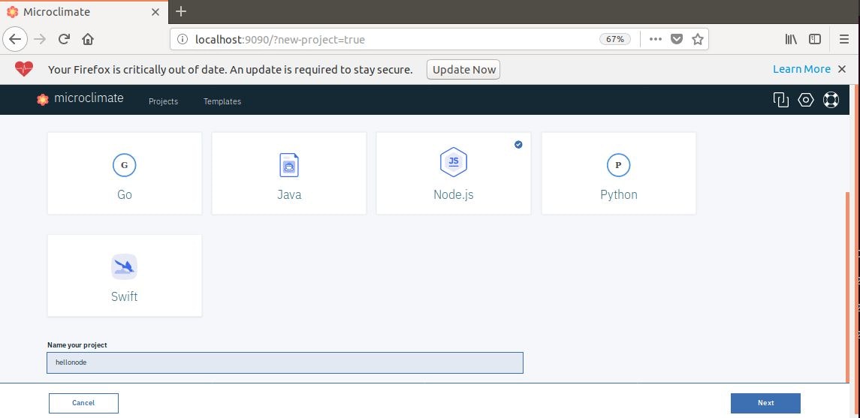Open the settings hexagon icon in header
Viewport: 860px width, 418px height.
click(806, 100)
